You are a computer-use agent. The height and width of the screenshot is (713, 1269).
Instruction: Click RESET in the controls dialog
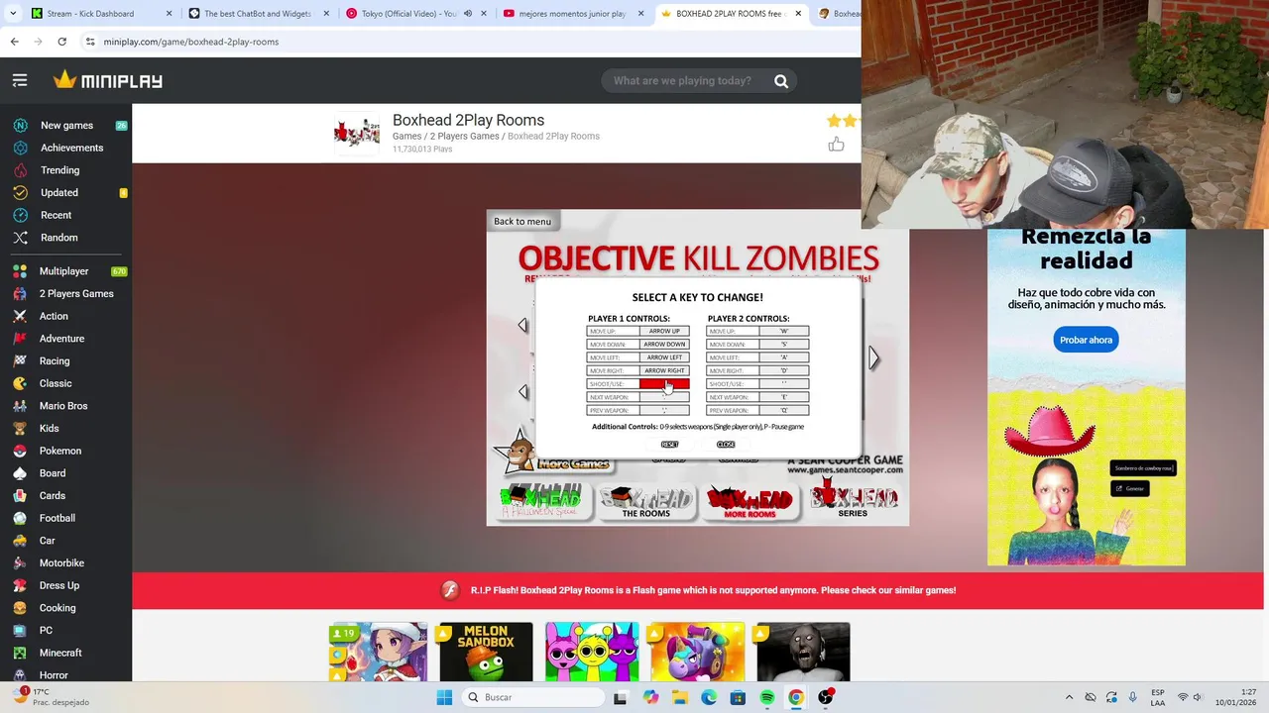669,445
